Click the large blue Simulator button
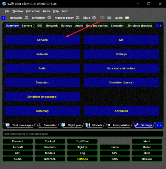 (42, 82)
